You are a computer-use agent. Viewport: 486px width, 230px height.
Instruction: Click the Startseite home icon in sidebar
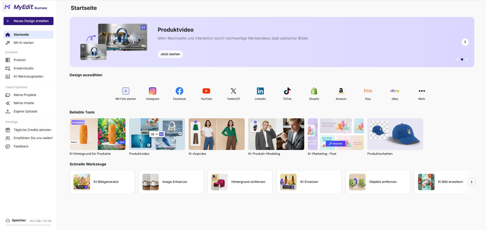tap(8, 35)
